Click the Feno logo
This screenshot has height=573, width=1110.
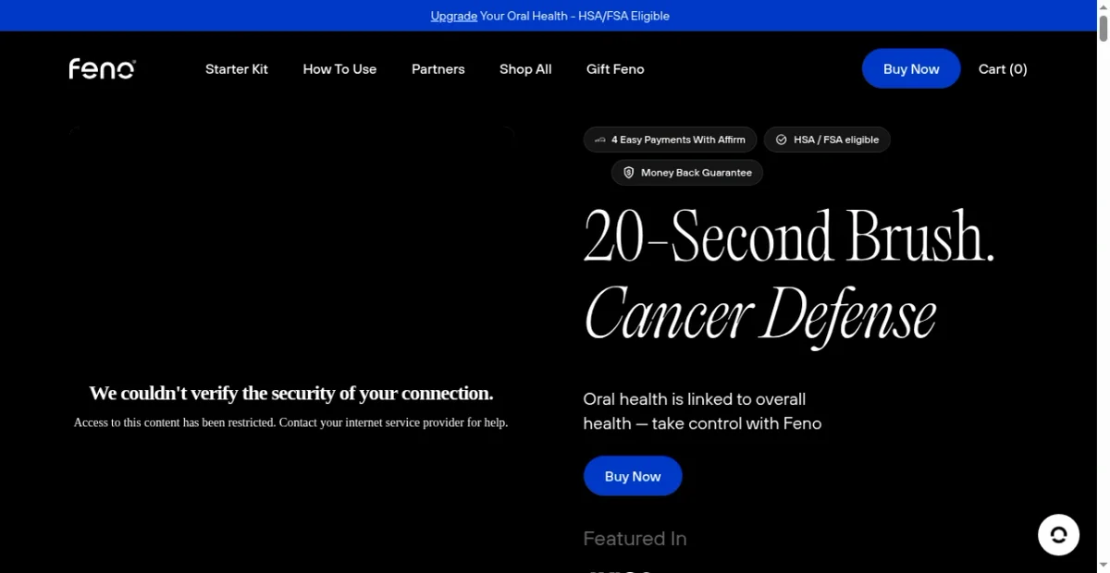[102, 69]
